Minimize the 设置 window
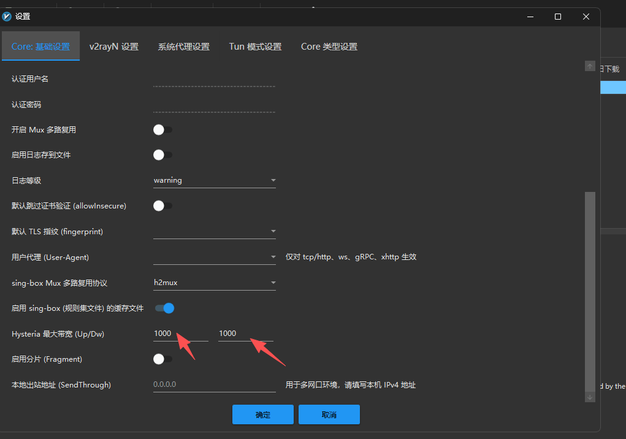Image resolution: width=626 pixels, height=439 pixels. pos(530,17)
